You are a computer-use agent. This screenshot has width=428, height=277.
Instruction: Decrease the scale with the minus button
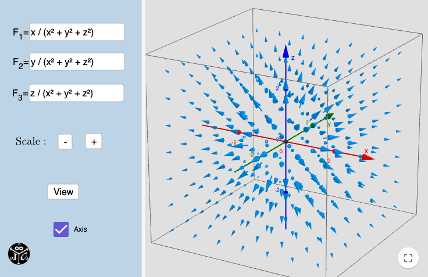(66, 141)
